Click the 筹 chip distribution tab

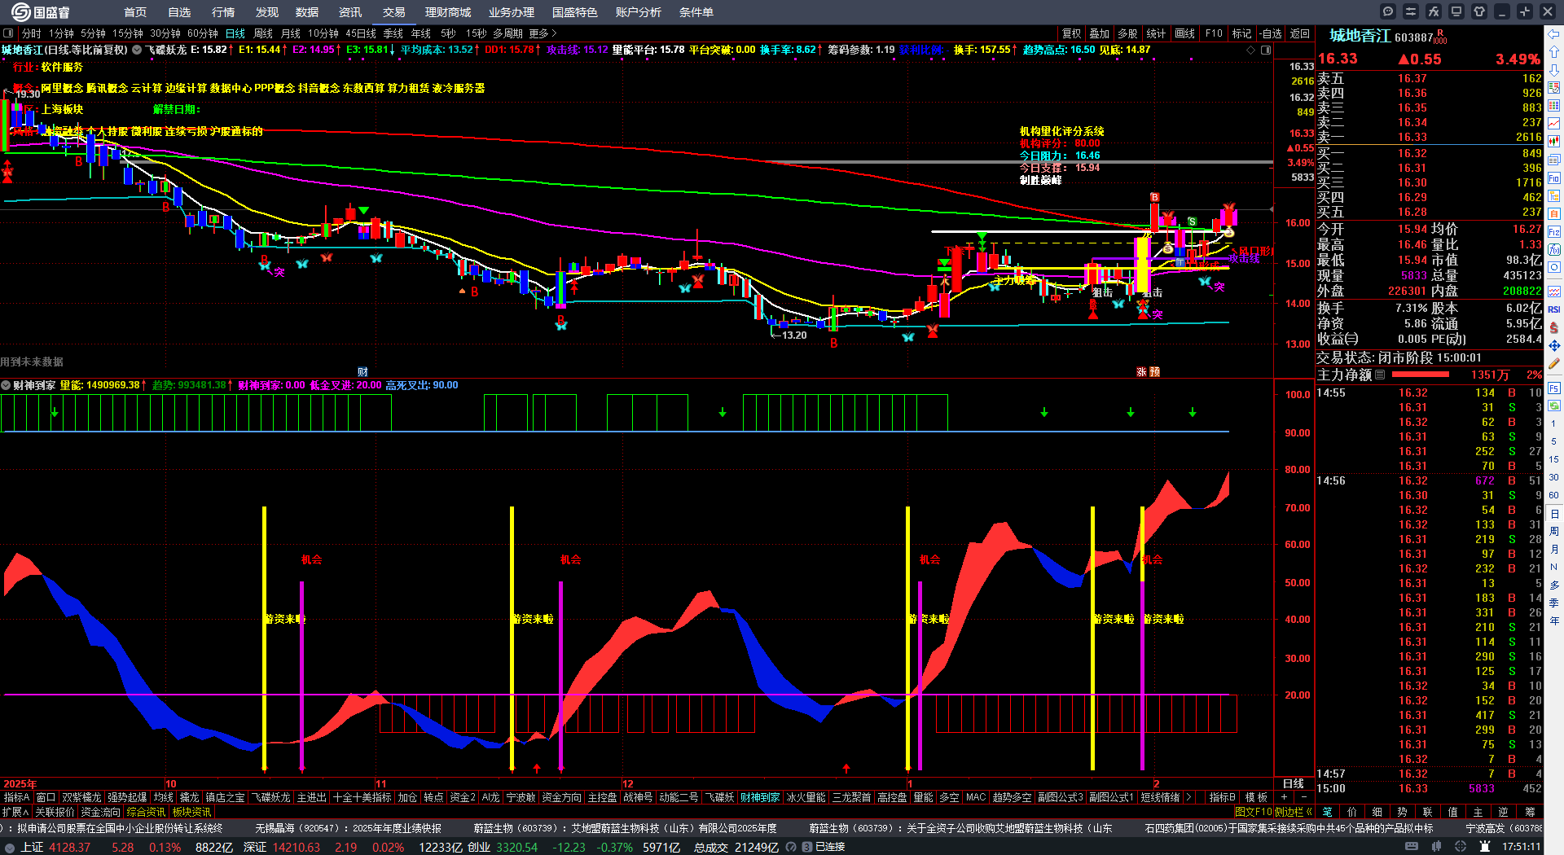1530,812
